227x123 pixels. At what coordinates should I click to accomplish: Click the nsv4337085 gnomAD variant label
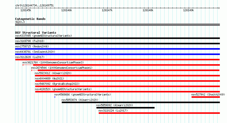44,36
